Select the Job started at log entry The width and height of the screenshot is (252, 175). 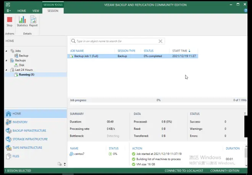click(x=159, y=154)
